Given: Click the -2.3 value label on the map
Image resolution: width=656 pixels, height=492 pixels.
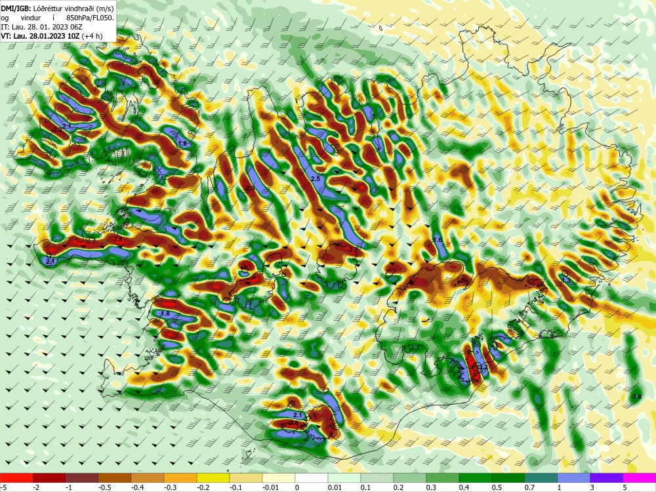Looking at the screenshot, I should tap(250, 189).
